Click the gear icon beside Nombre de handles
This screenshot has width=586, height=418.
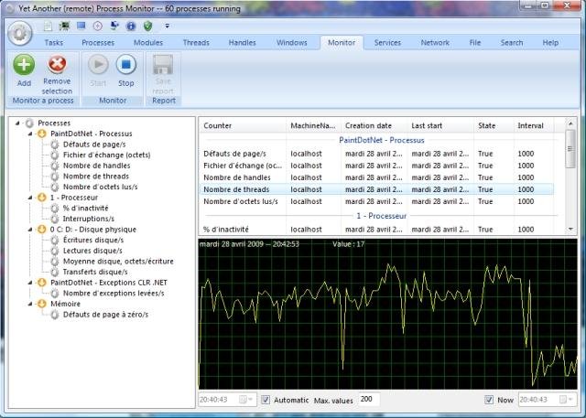point(55,166)
